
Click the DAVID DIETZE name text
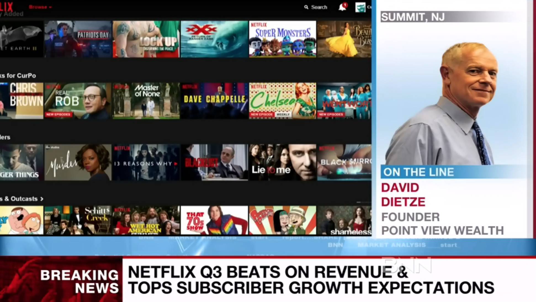(x=403, y=195)
